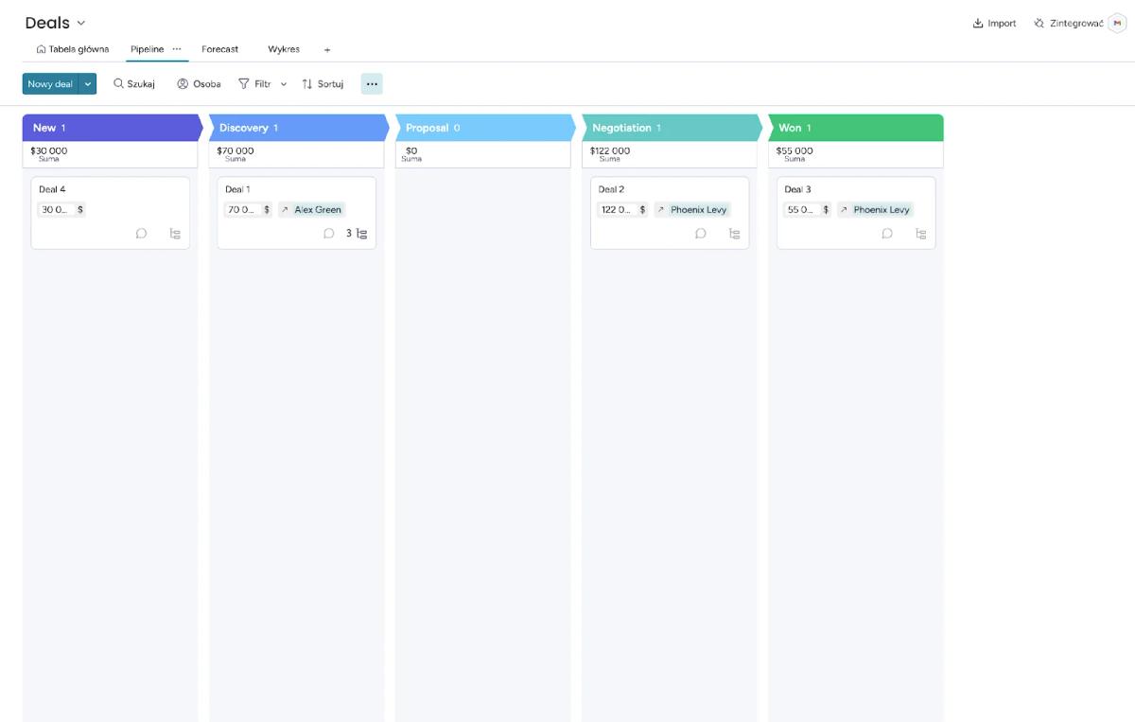The height and width of the screenshot is (722, 1135).
Task: Click the $30 000 sum in New
Action: [x=48, y=150]
